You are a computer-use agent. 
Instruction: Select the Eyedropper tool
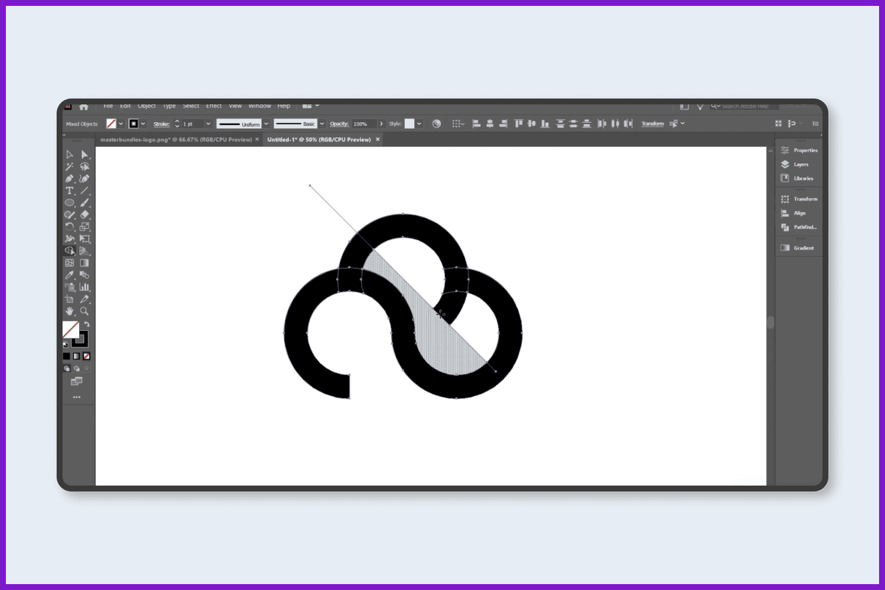click(70, 275)
